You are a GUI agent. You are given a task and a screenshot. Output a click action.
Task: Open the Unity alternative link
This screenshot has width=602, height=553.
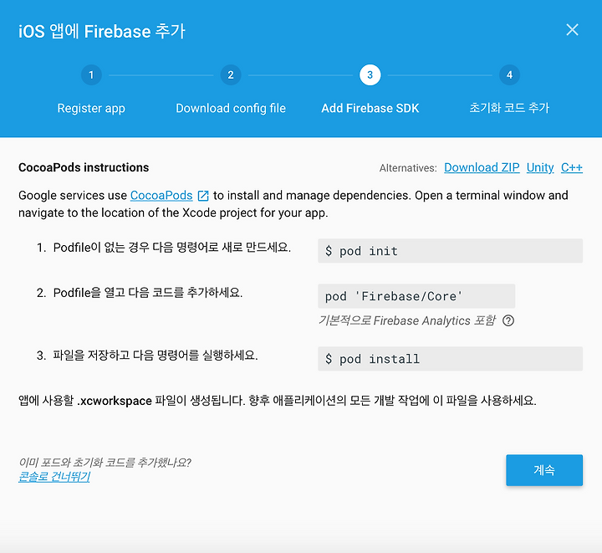(x=540, y=167)
